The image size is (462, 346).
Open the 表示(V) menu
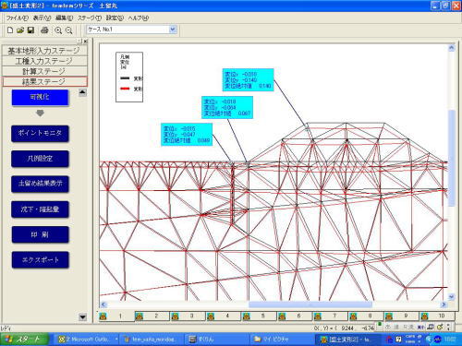(42, 18)
